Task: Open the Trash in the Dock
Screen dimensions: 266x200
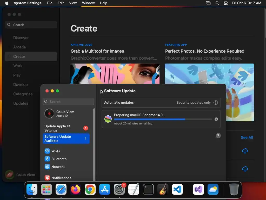Action: pyautogui.click(x=234, y=189)
